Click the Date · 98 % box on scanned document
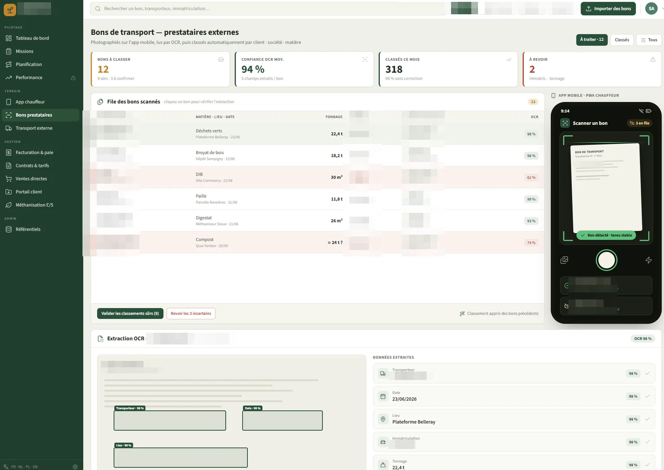The image size is (664, 470). [282, 421]
